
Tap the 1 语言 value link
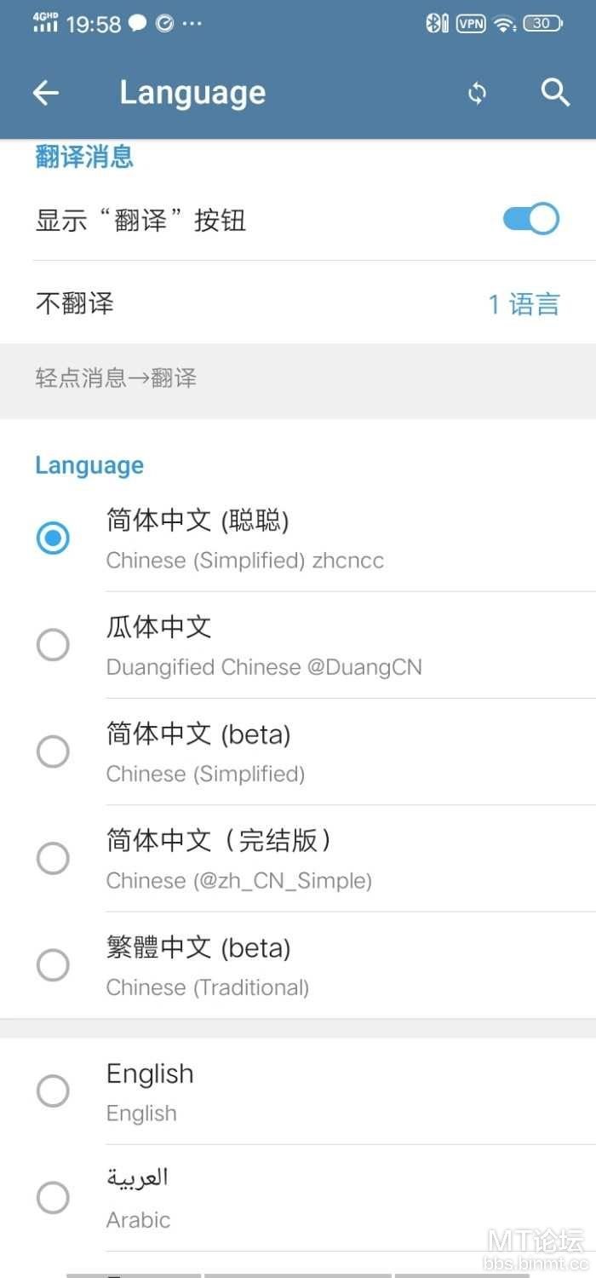coord(524,304)
